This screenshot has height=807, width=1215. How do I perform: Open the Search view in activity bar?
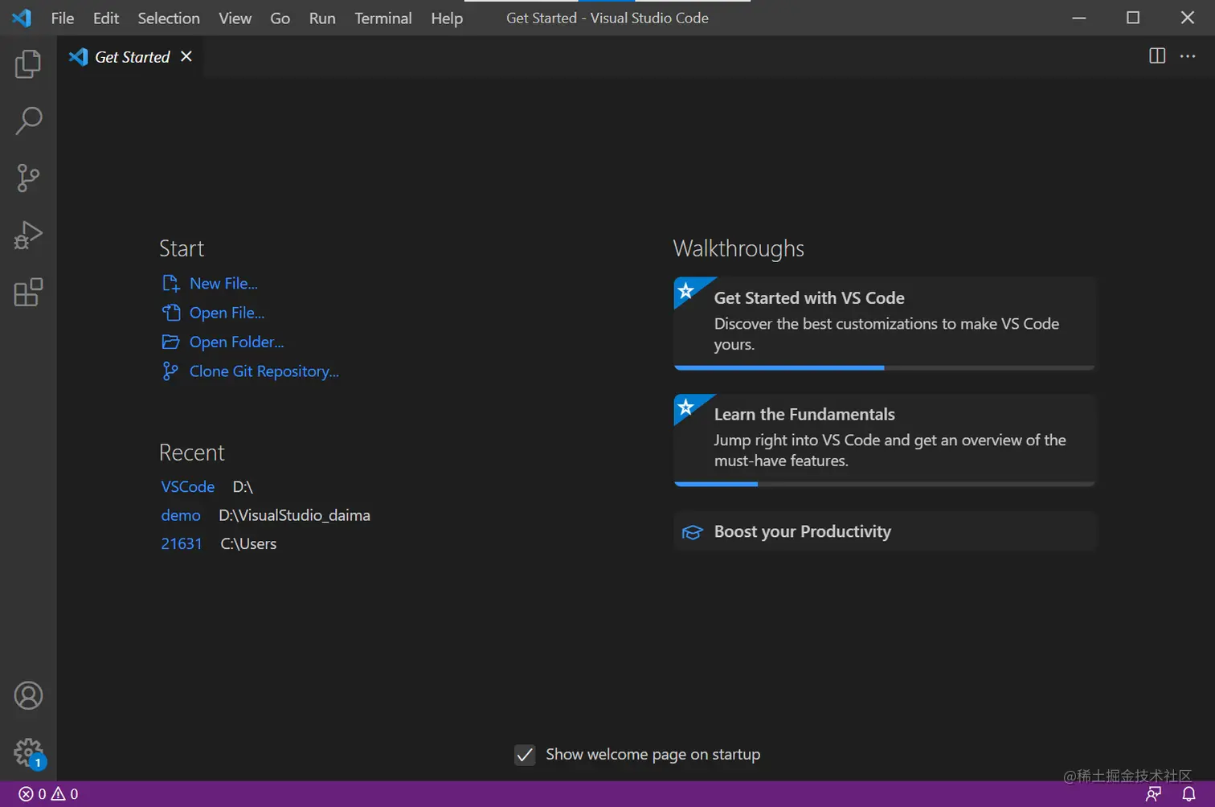tap(28, 121)
